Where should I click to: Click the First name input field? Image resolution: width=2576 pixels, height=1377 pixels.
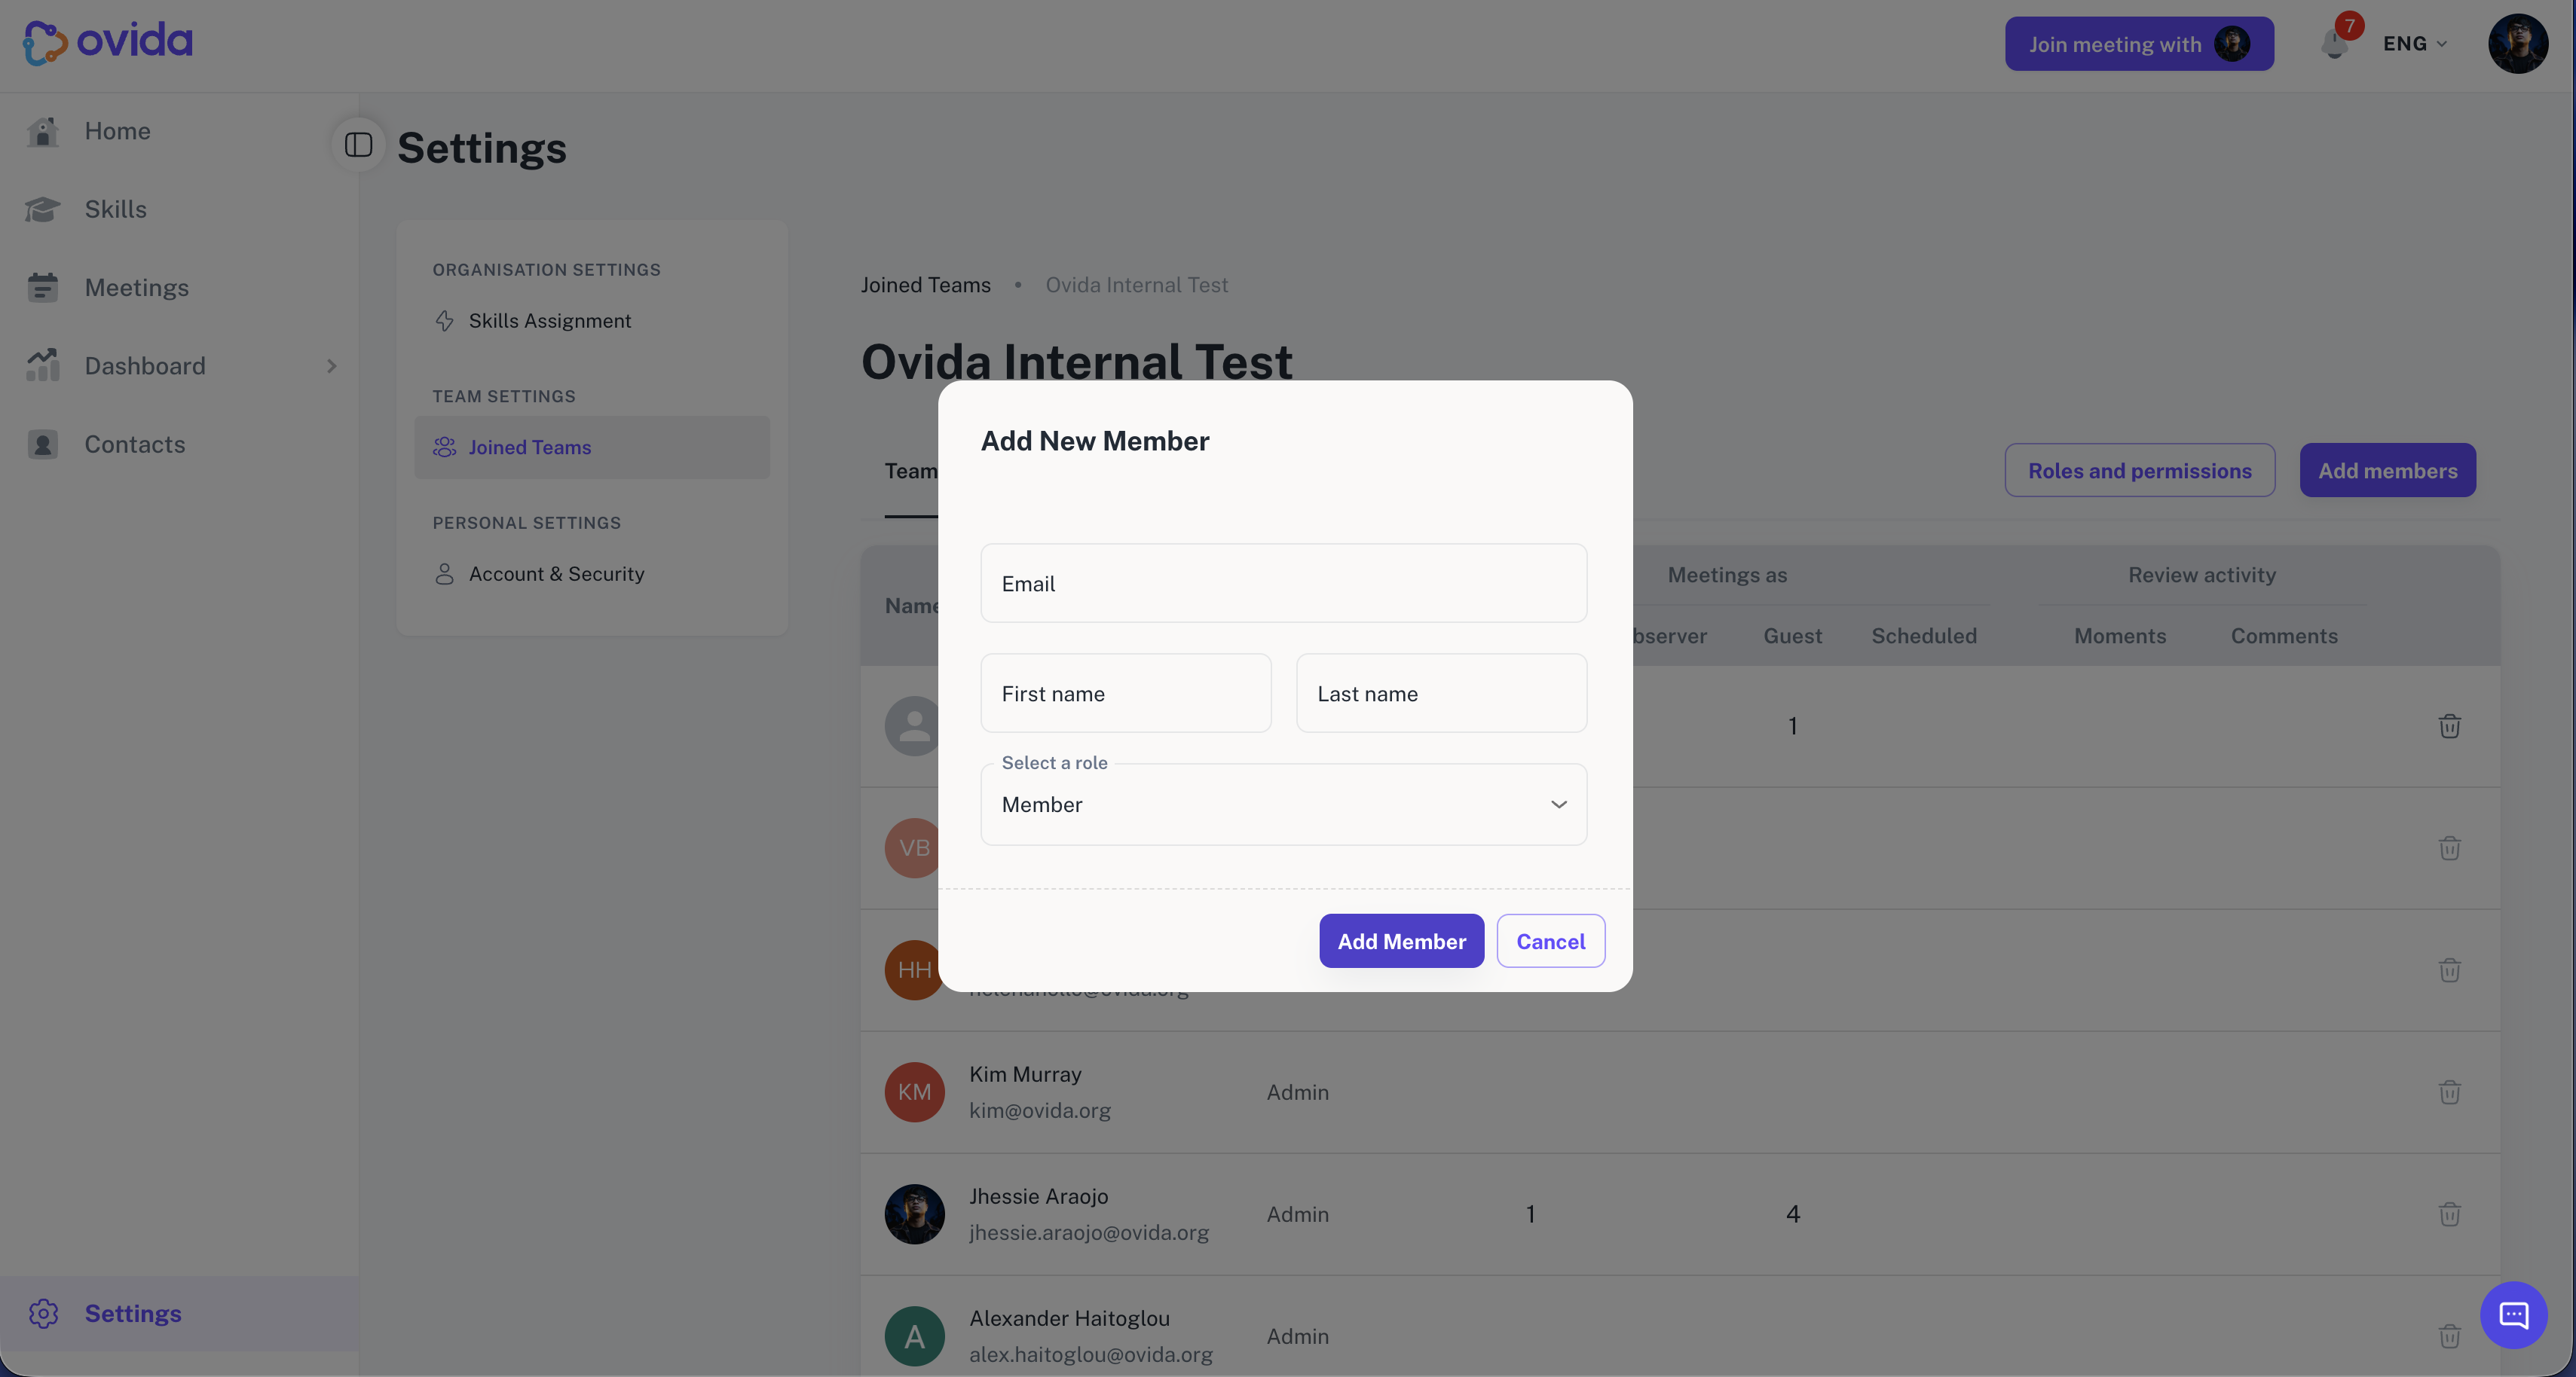click(x=1126, y=694)
